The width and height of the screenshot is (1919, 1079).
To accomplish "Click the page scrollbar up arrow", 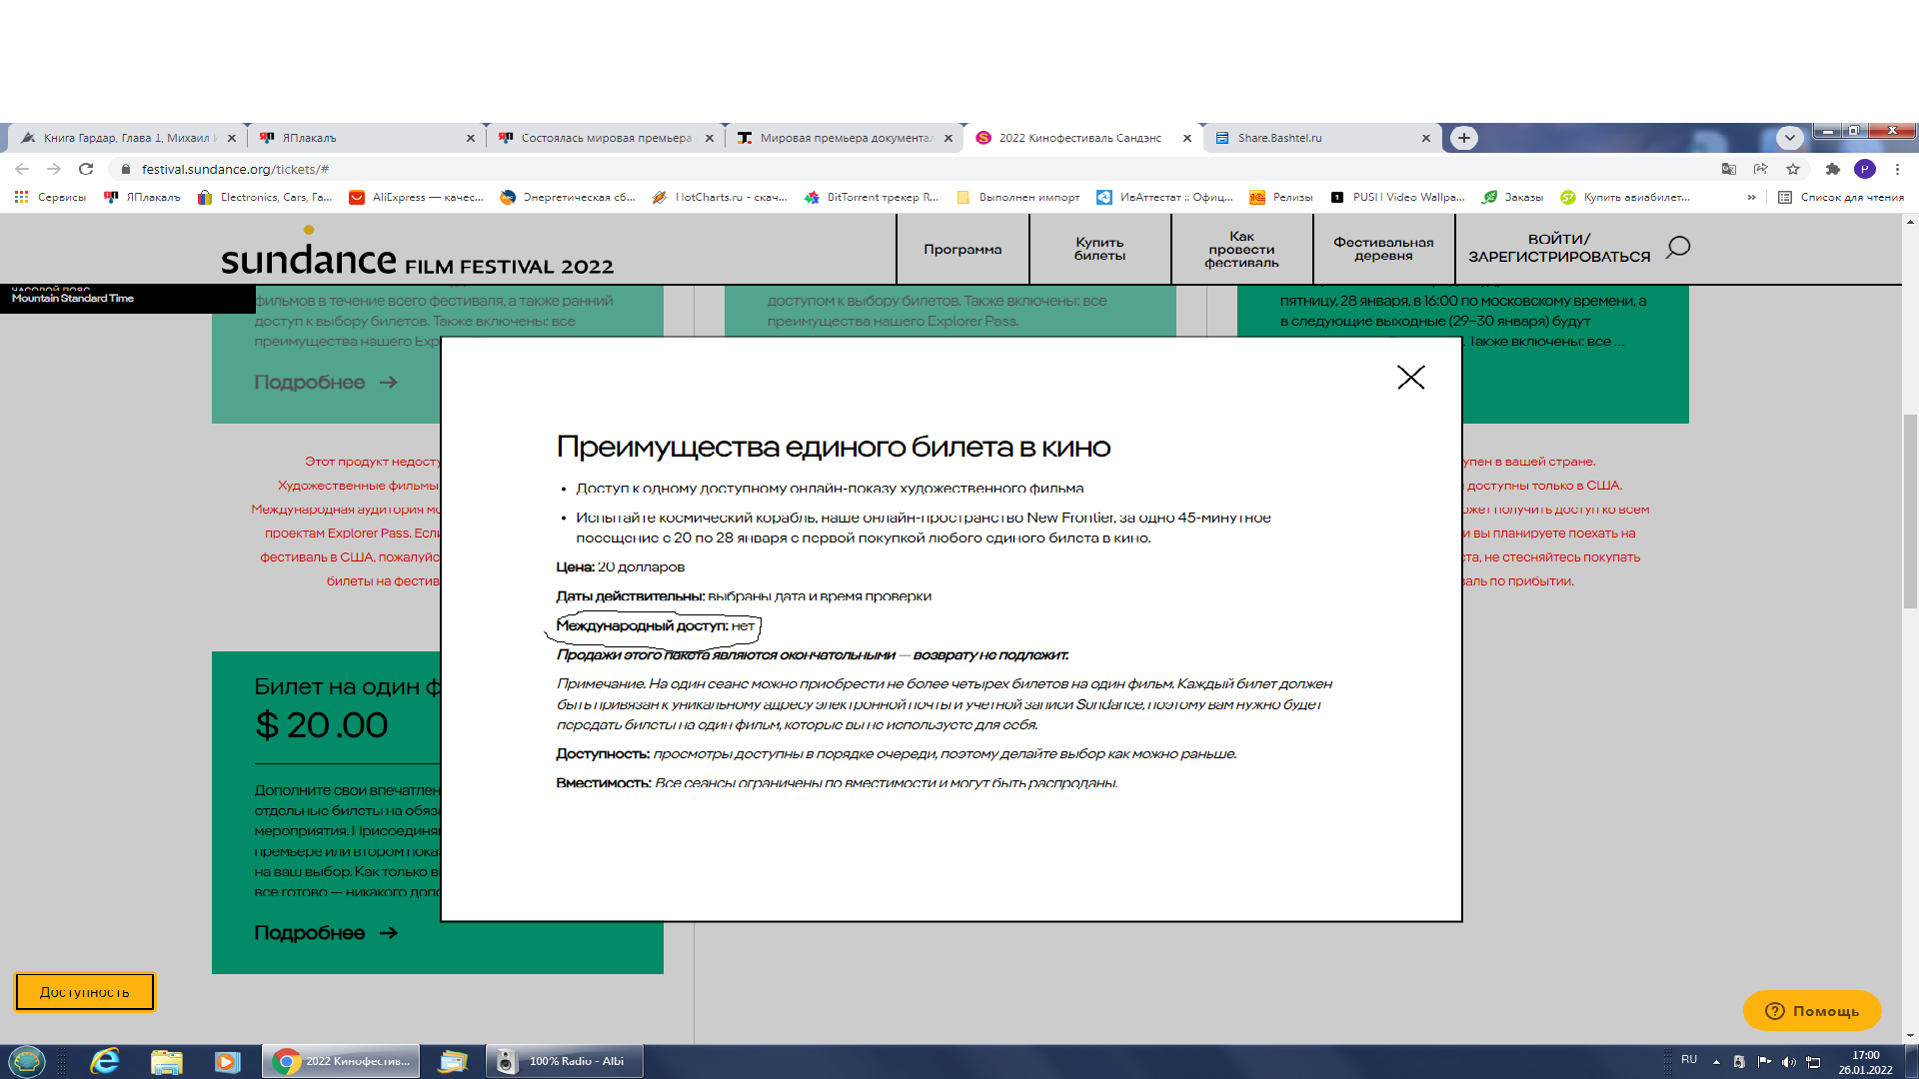I will (1910, 222).
